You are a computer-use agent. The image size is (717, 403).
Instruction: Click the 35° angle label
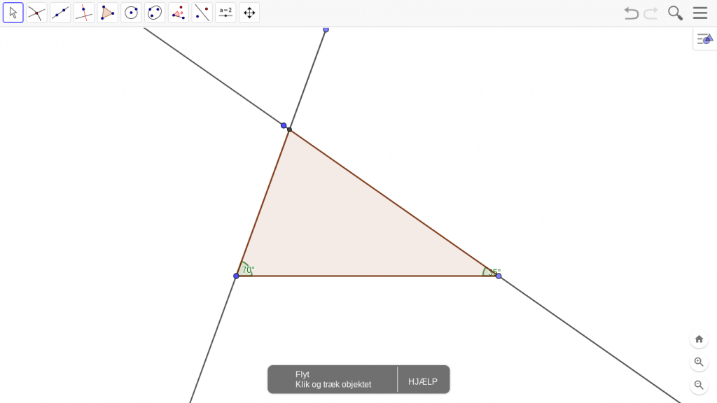point(494,272)
